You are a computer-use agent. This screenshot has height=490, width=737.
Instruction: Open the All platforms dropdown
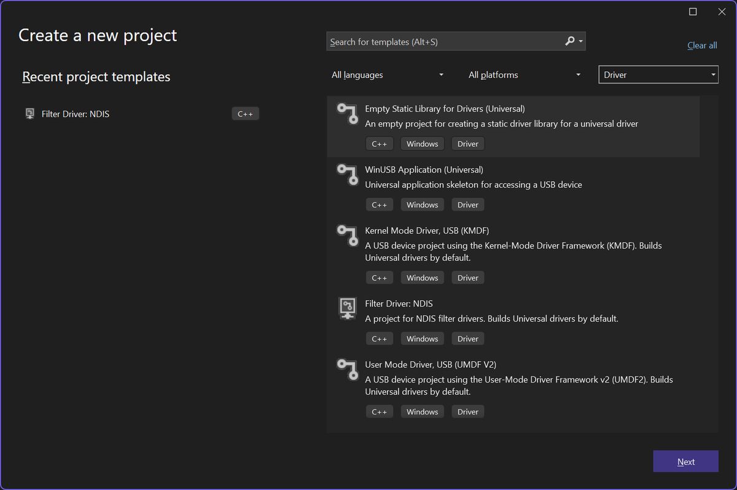coord(524,75)
